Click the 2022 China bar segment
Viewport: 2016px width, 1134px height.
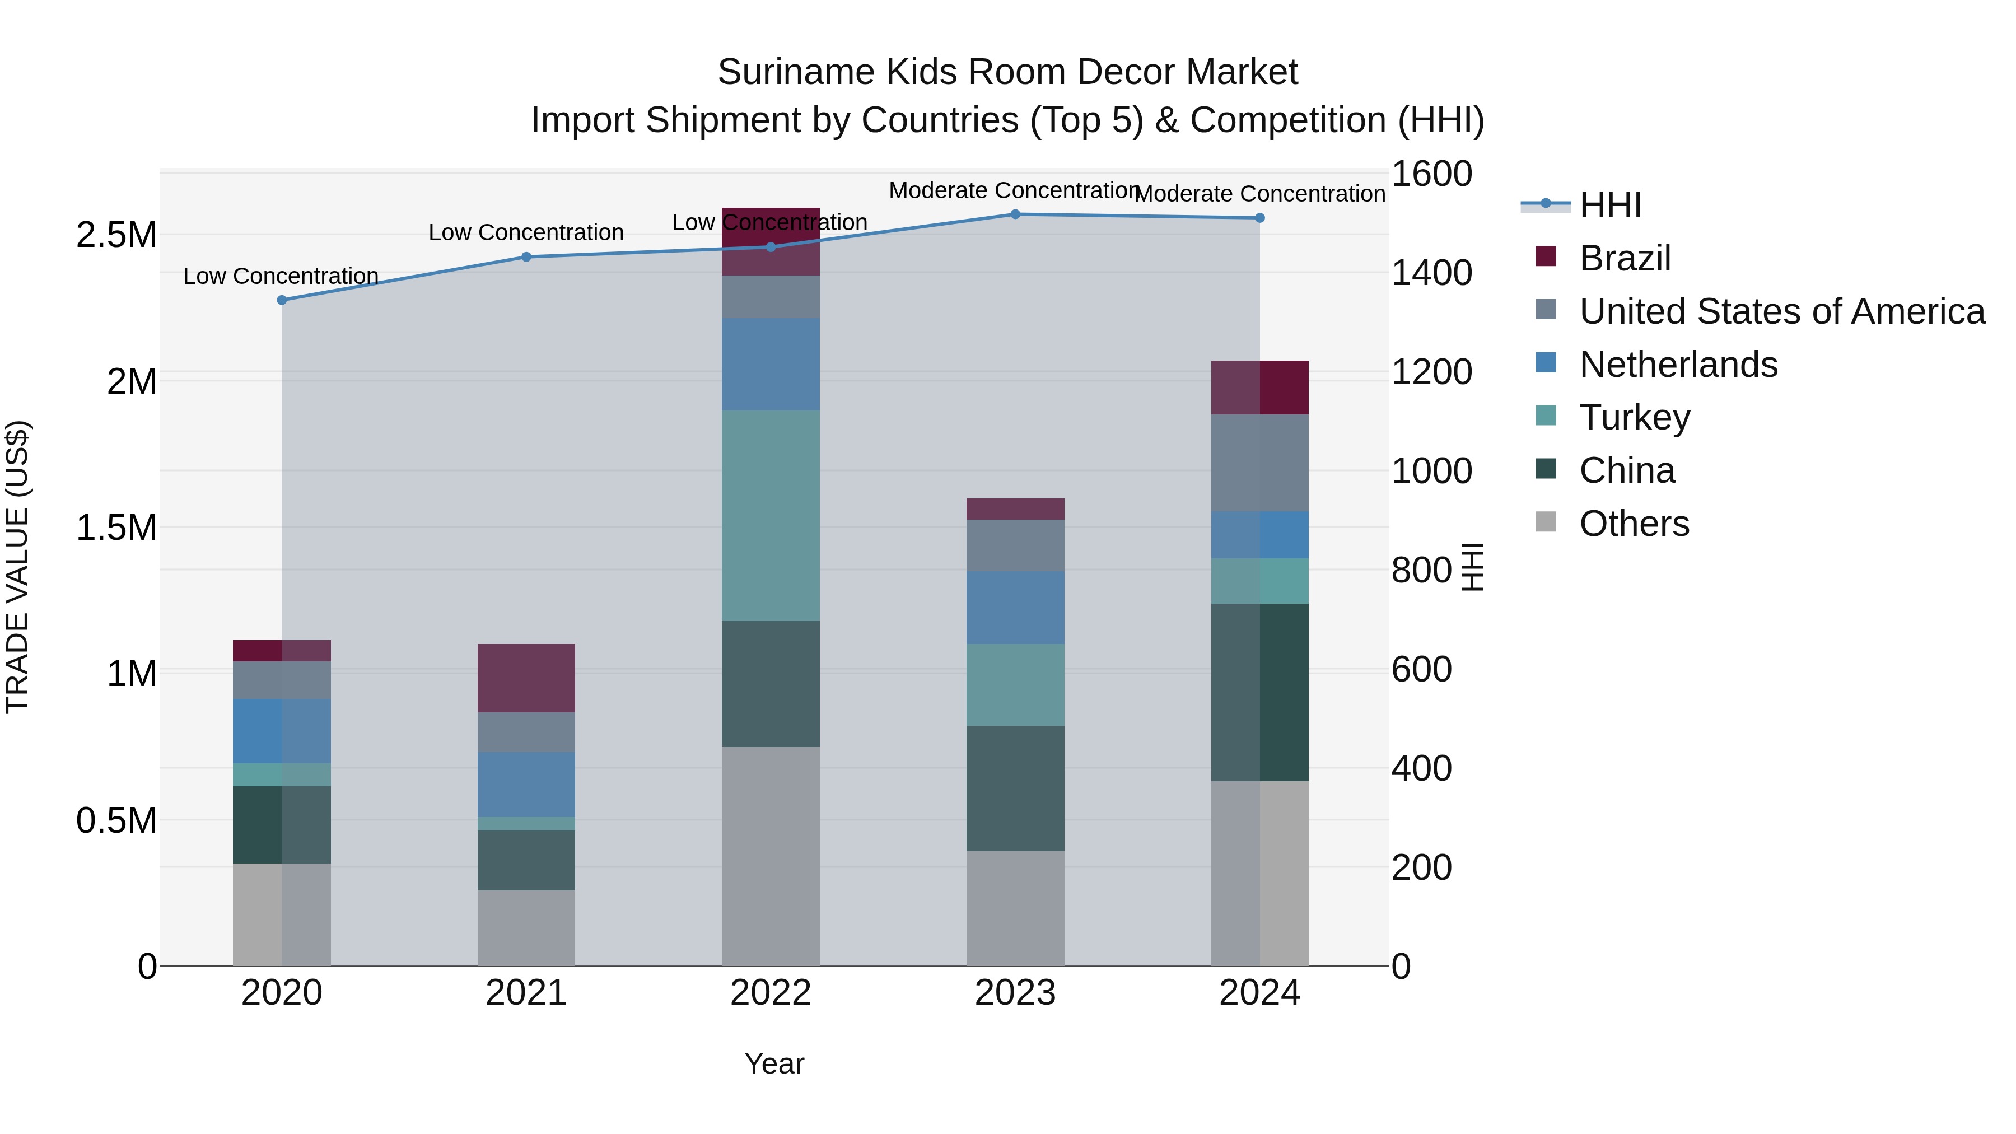(771, 684)
